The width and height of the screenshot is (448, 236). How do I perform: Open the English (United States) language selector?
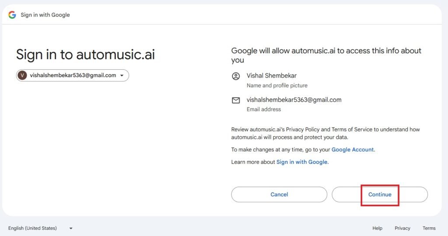tap(33, 228)
